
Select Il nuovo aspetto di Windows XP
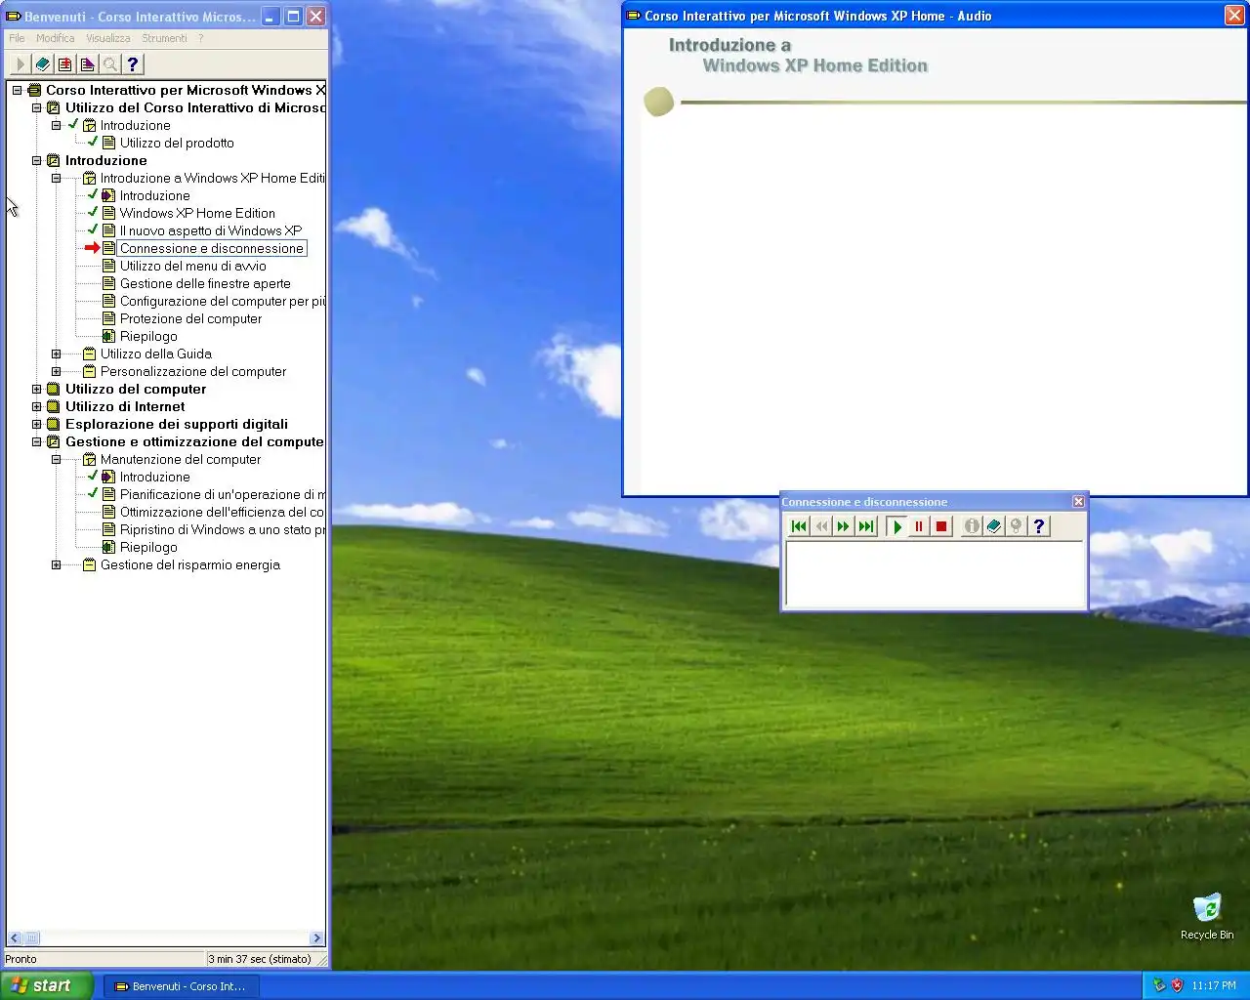211,230
